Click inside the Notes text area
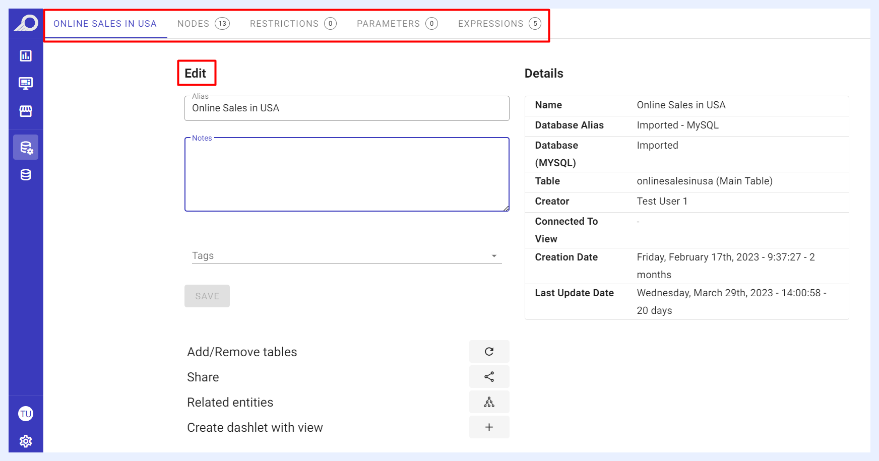 pyautogui.click(x=347, y=174)
